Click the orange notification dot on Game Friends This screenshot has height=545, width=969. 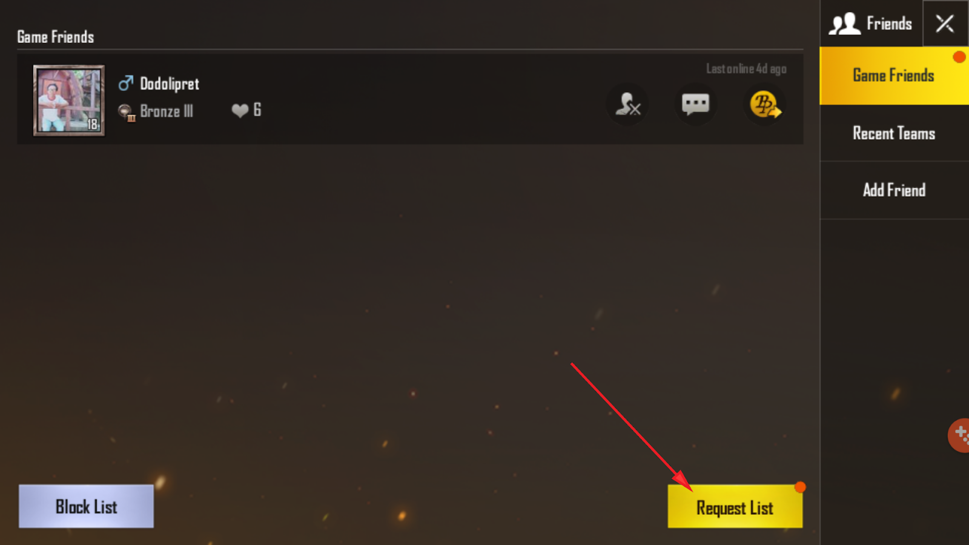click(x=959, y=57)
